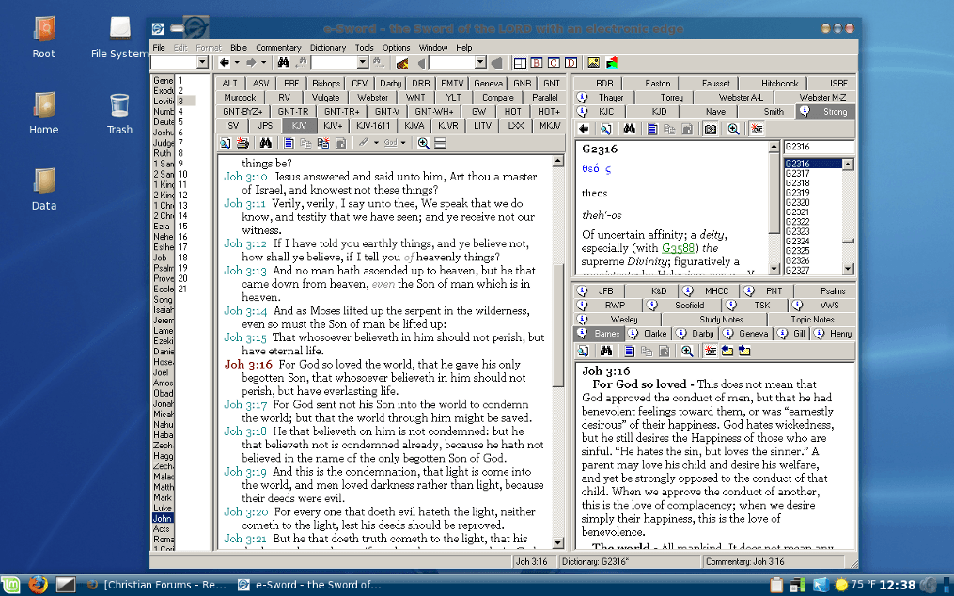Select the Compare tab button

pyautogui.click(x=498, y=98)
